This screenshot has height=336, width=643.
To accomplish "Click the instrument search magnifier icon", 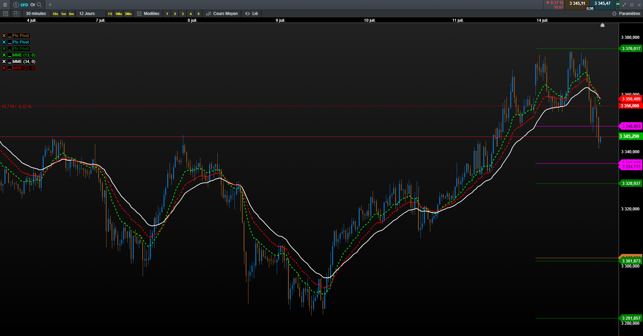I will coord(39,5).
